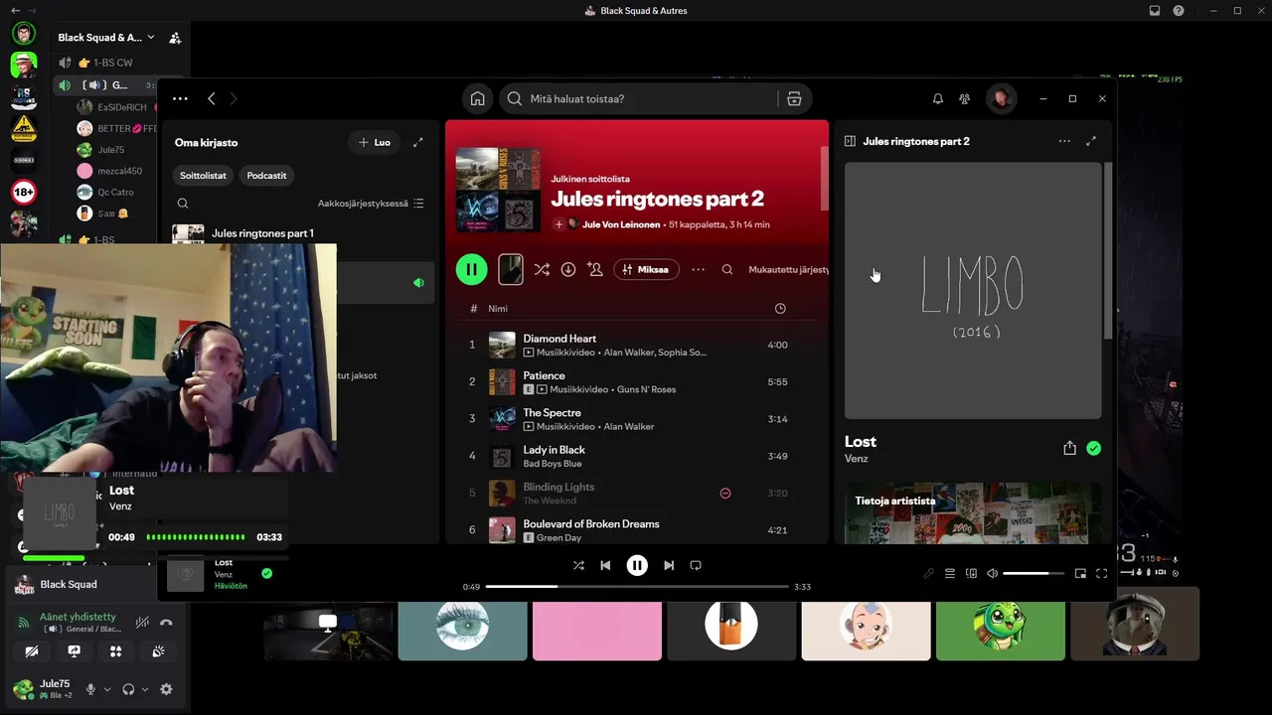Sort tracks by duration clock header
Image resolution: width=1272 pixels, height=715 pixels.
pos(780,309)
